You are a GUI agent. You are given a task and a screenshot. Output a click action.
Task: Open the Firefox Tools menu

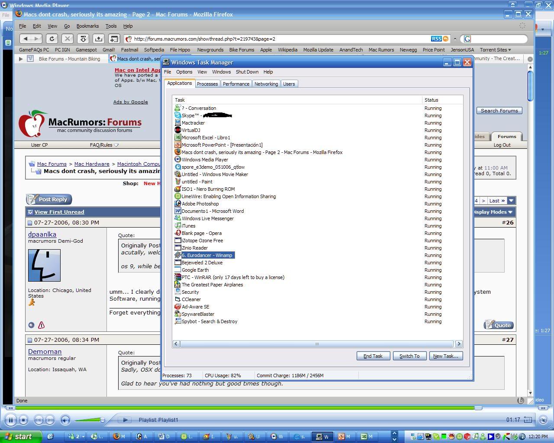pos(111,26)
